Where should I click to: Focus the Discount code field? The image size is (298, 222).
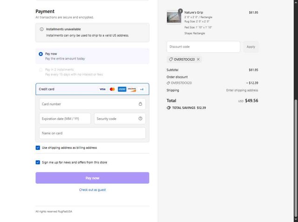click(x=203, y=47)
